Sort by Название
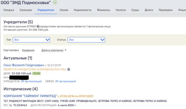 click(x=28, y=50)
